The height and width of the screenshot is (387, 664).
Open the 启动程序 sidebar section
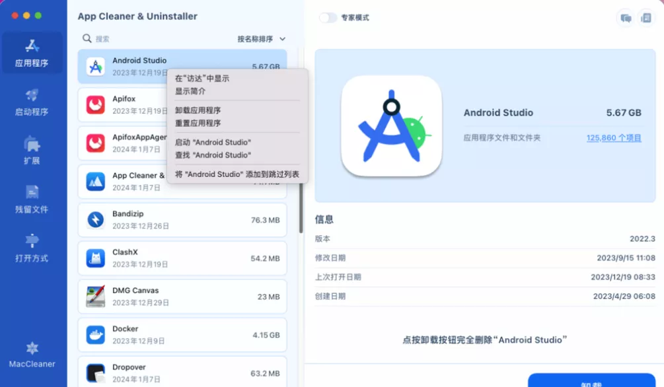point(32,102)
